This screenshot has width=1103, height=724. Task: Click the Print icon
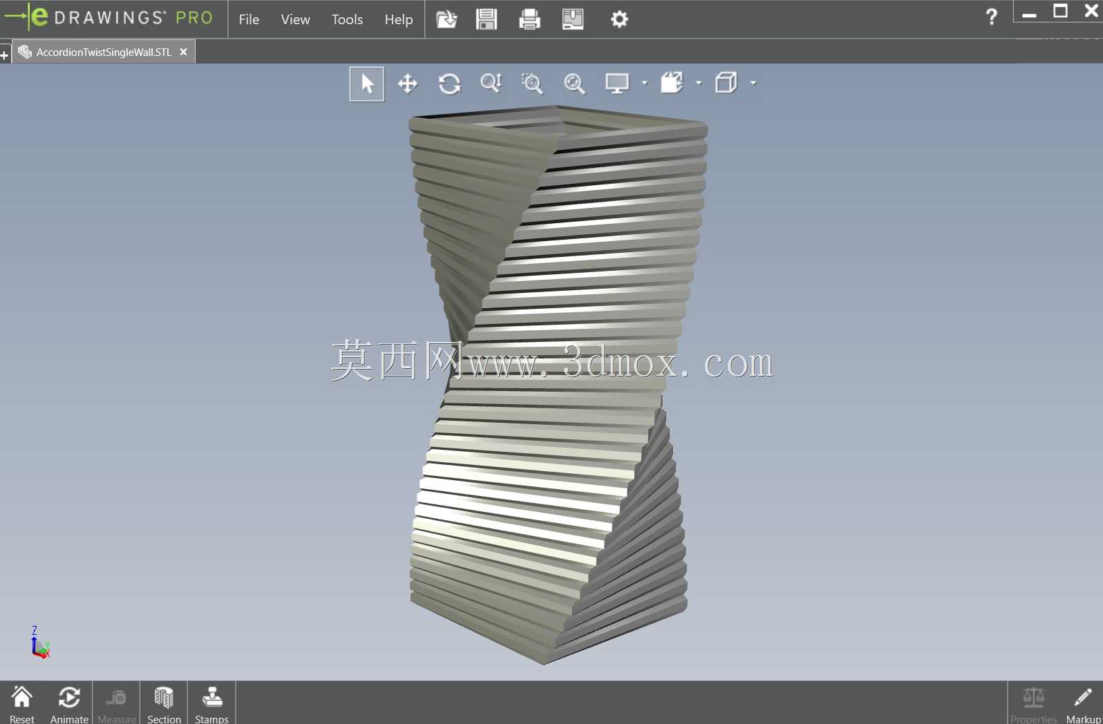[x=529, y=19]
